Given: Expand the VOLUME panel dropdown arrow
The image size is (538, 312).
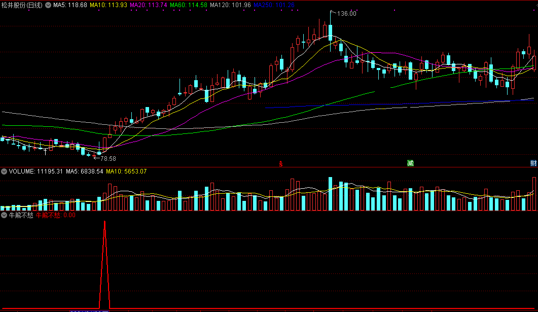Looking at the screenshot, I should pyautogui.click(x=4, y=171).
